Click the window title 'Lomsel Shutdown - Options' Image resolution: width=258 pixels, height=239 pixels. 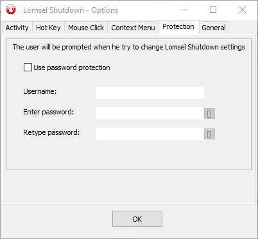[x=71, y=10]
